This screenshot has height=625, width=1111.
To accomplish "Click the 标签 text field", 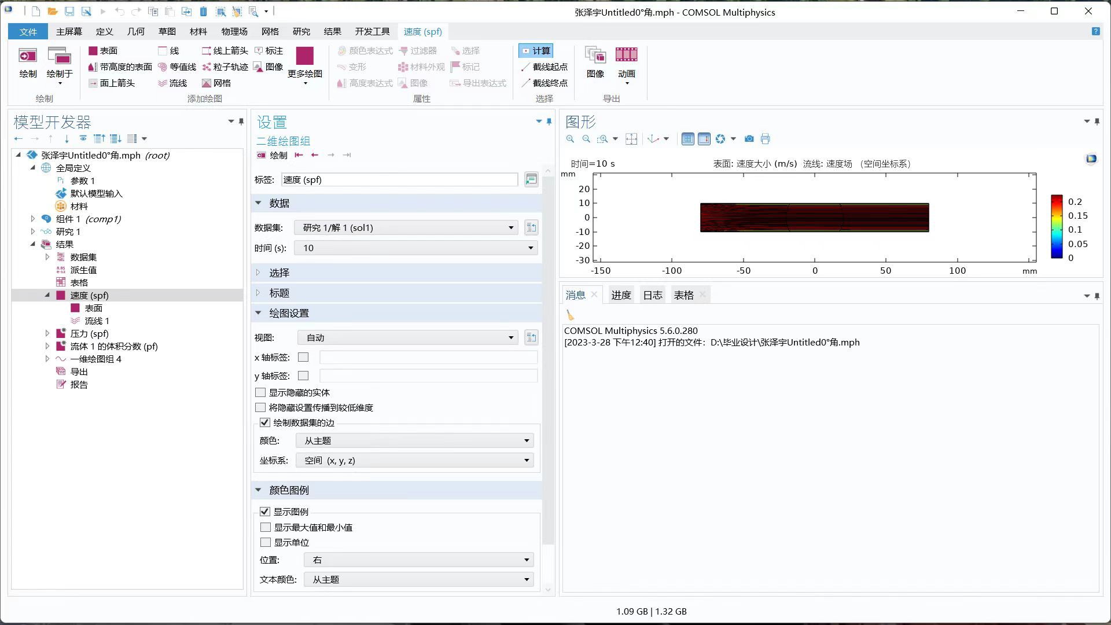I will pos(399,180).
